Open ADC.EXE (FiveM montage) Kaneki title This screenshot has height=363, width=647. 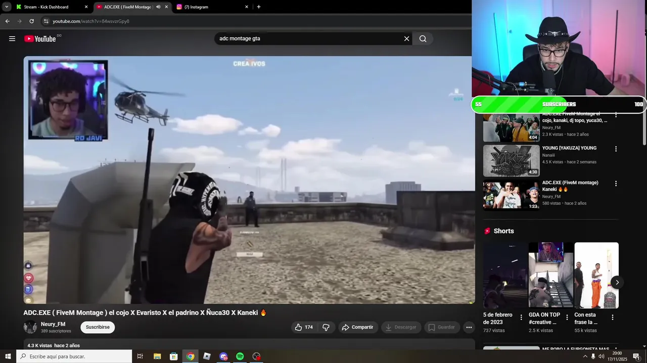click(x=570, y=186)
